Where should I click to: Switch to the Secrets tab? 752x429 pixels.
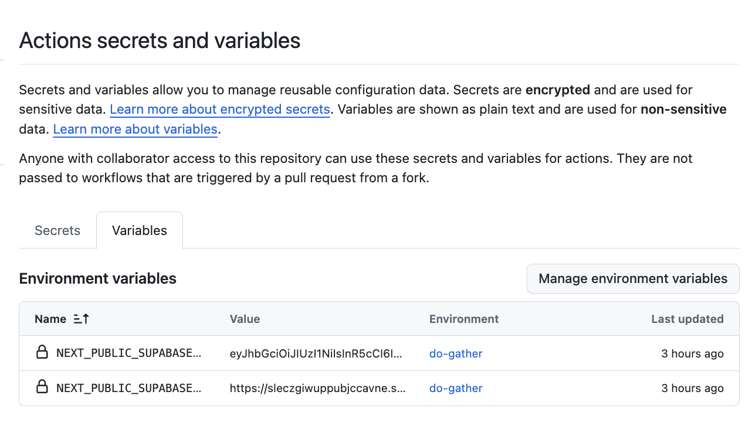(x=57, y=230)
